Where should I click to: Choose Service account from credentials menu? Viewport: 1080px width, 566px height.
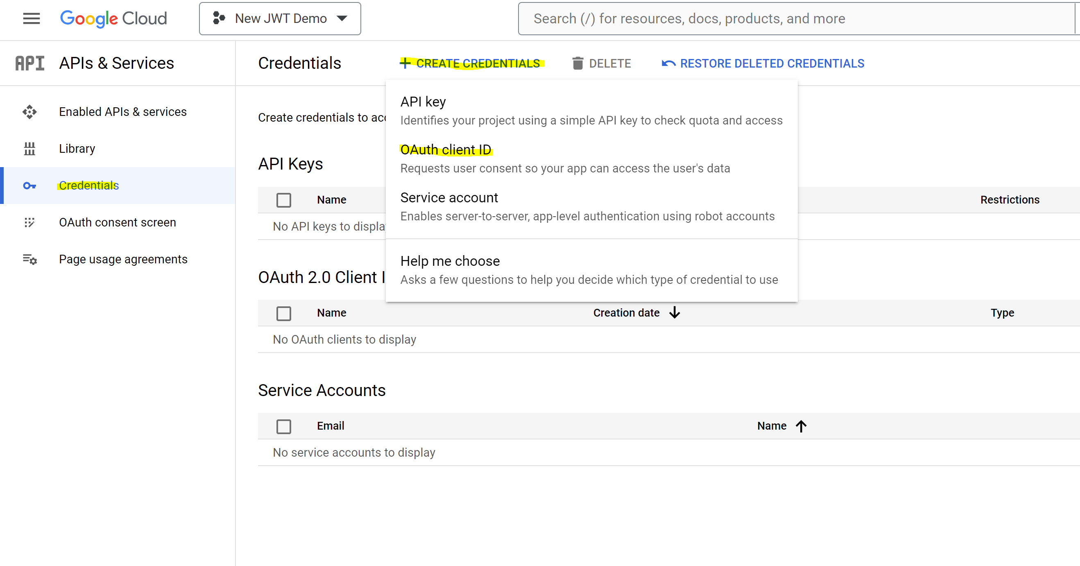tap(449, 197)
